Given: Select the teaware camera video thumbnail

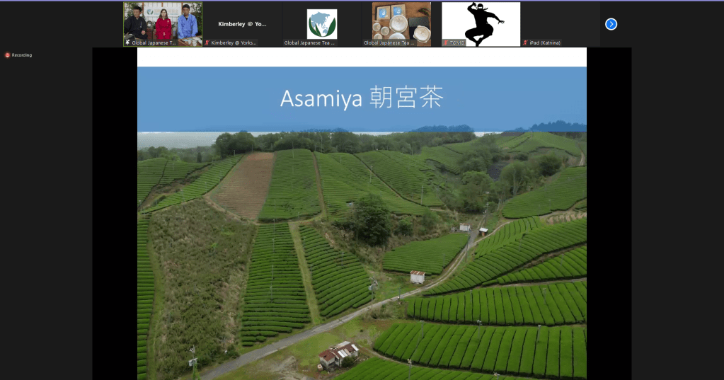Looking at the screenshot, I should tap(401, 21).
